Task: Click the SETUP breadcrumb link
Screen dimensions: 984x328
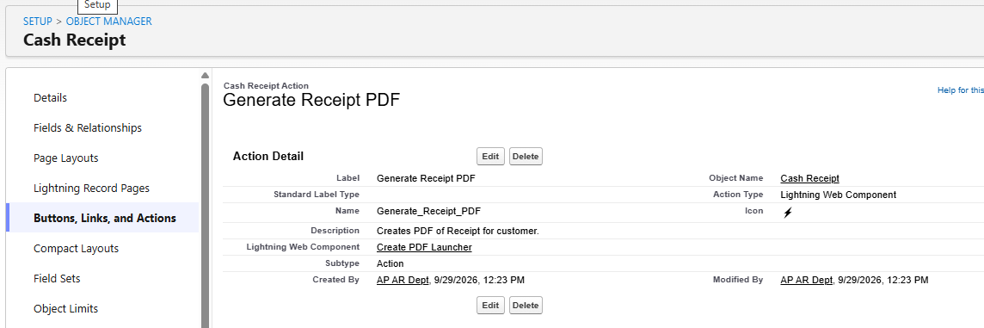Action: coord(38,22)
